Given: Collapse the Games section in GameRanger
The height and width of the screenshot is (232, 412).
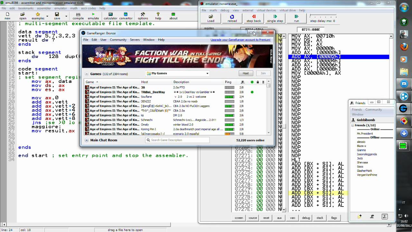Looking at the screenshot, I should click(x=87, y=74).
